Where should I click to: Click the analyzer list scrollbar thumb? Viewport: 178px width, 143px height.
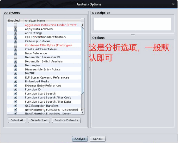pyautogui.click(x=82, y=61)
